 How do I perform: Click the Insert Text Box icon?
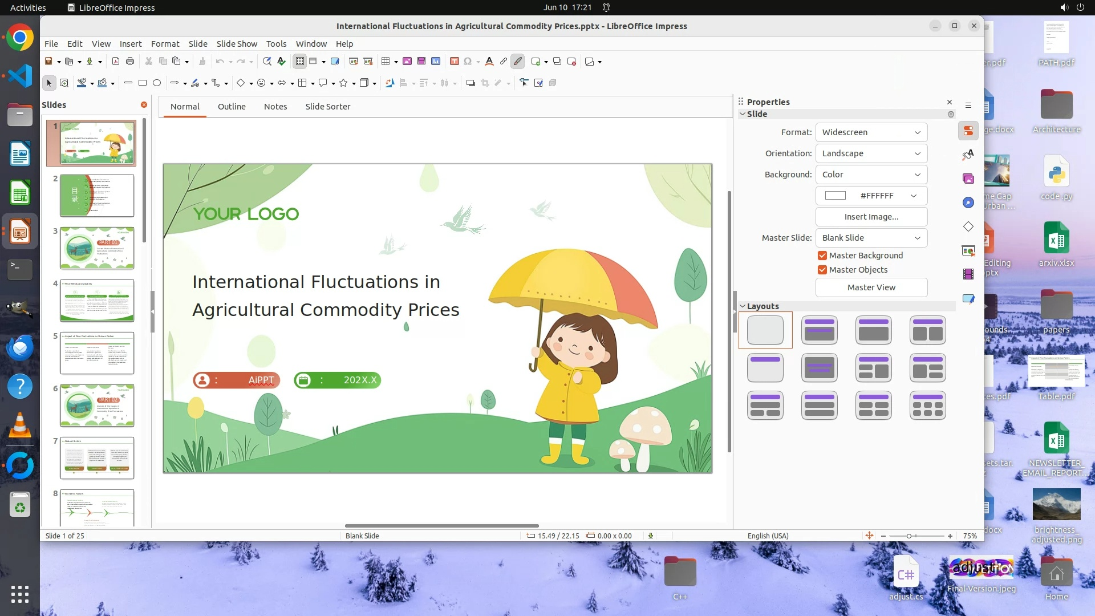(x=455, y=62)
